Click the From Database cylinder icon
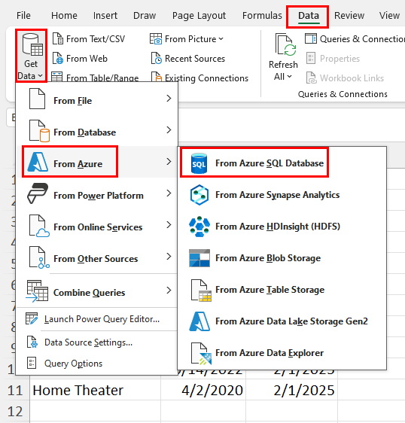The height and width of the screenshot is (423, 405). 39,131
